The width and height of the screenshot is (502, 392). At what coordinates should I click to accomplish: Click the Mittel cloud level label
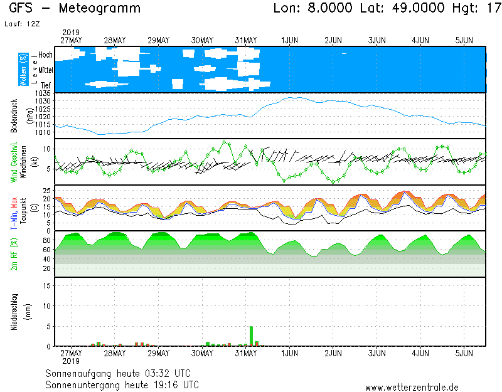tap(45, 70)
